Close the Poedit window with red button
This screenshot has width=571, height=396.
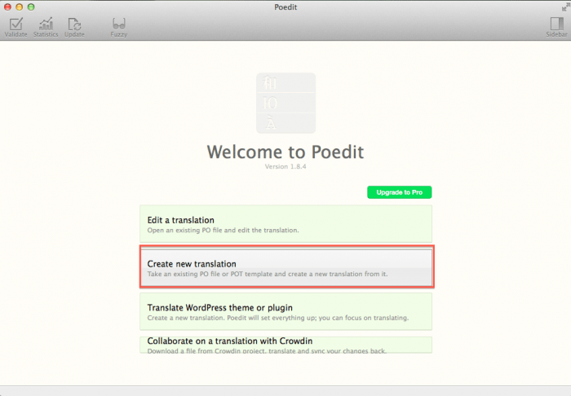(7, 7)
